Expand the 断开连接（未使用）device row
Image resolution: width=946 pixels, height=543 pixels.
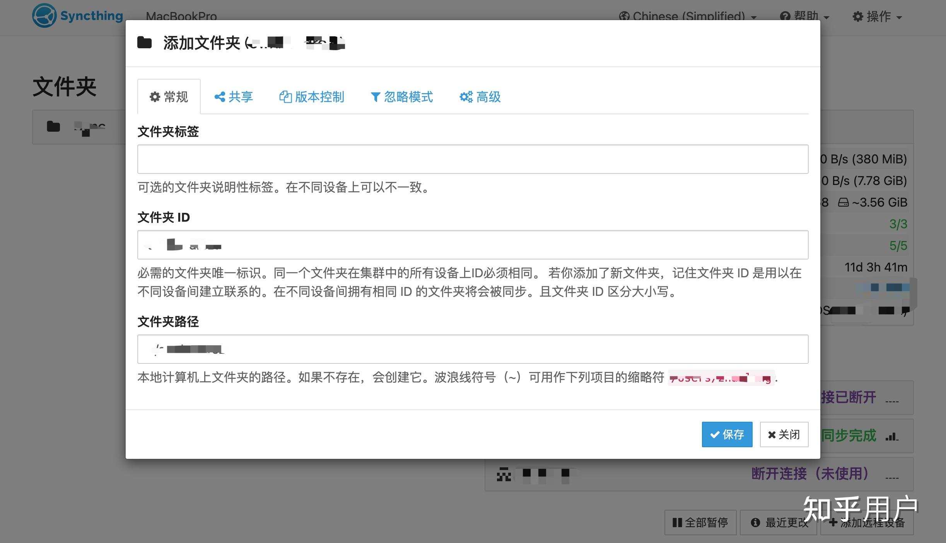tap(699, 474)
